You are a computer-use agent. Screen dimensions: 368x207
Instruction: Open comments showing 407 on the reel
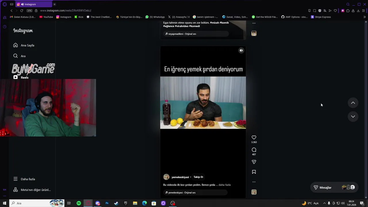coord(254,150)
